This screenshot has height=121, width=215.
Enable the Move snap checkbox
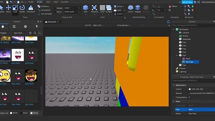(55, 12)
